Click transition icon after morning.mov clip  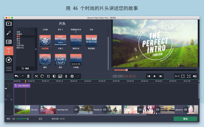coord(76,110)
